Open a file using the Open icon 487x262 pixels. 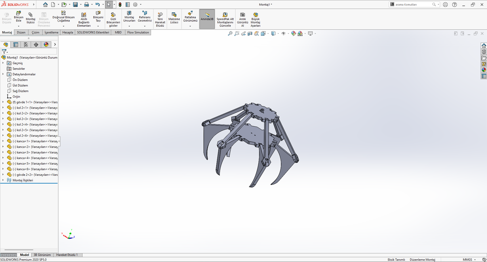64,5
